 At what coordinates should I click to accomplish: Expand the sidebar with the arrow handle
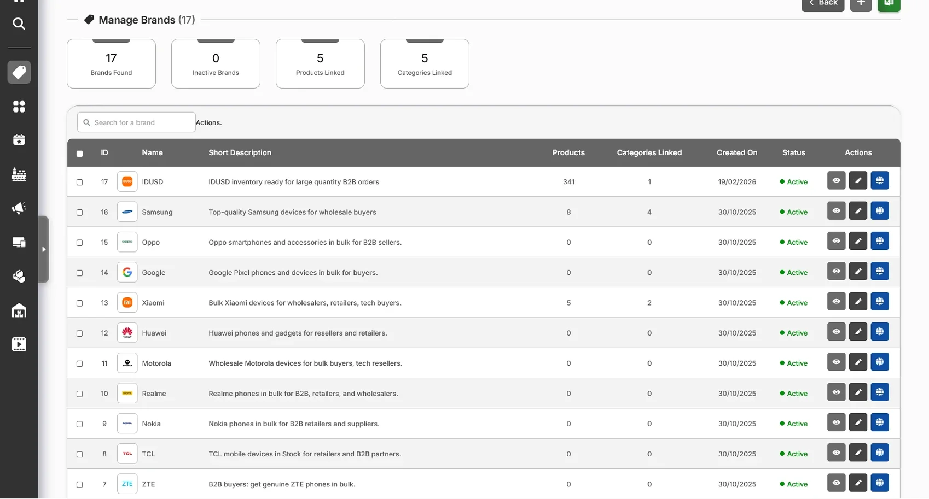point(44,249)
